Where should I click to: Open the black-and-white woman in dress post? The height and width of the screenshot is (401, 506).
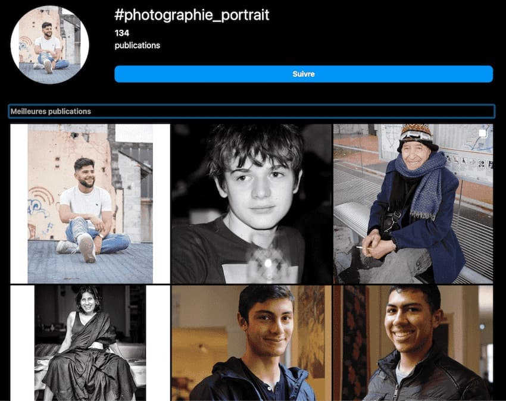tap(90, 343)
